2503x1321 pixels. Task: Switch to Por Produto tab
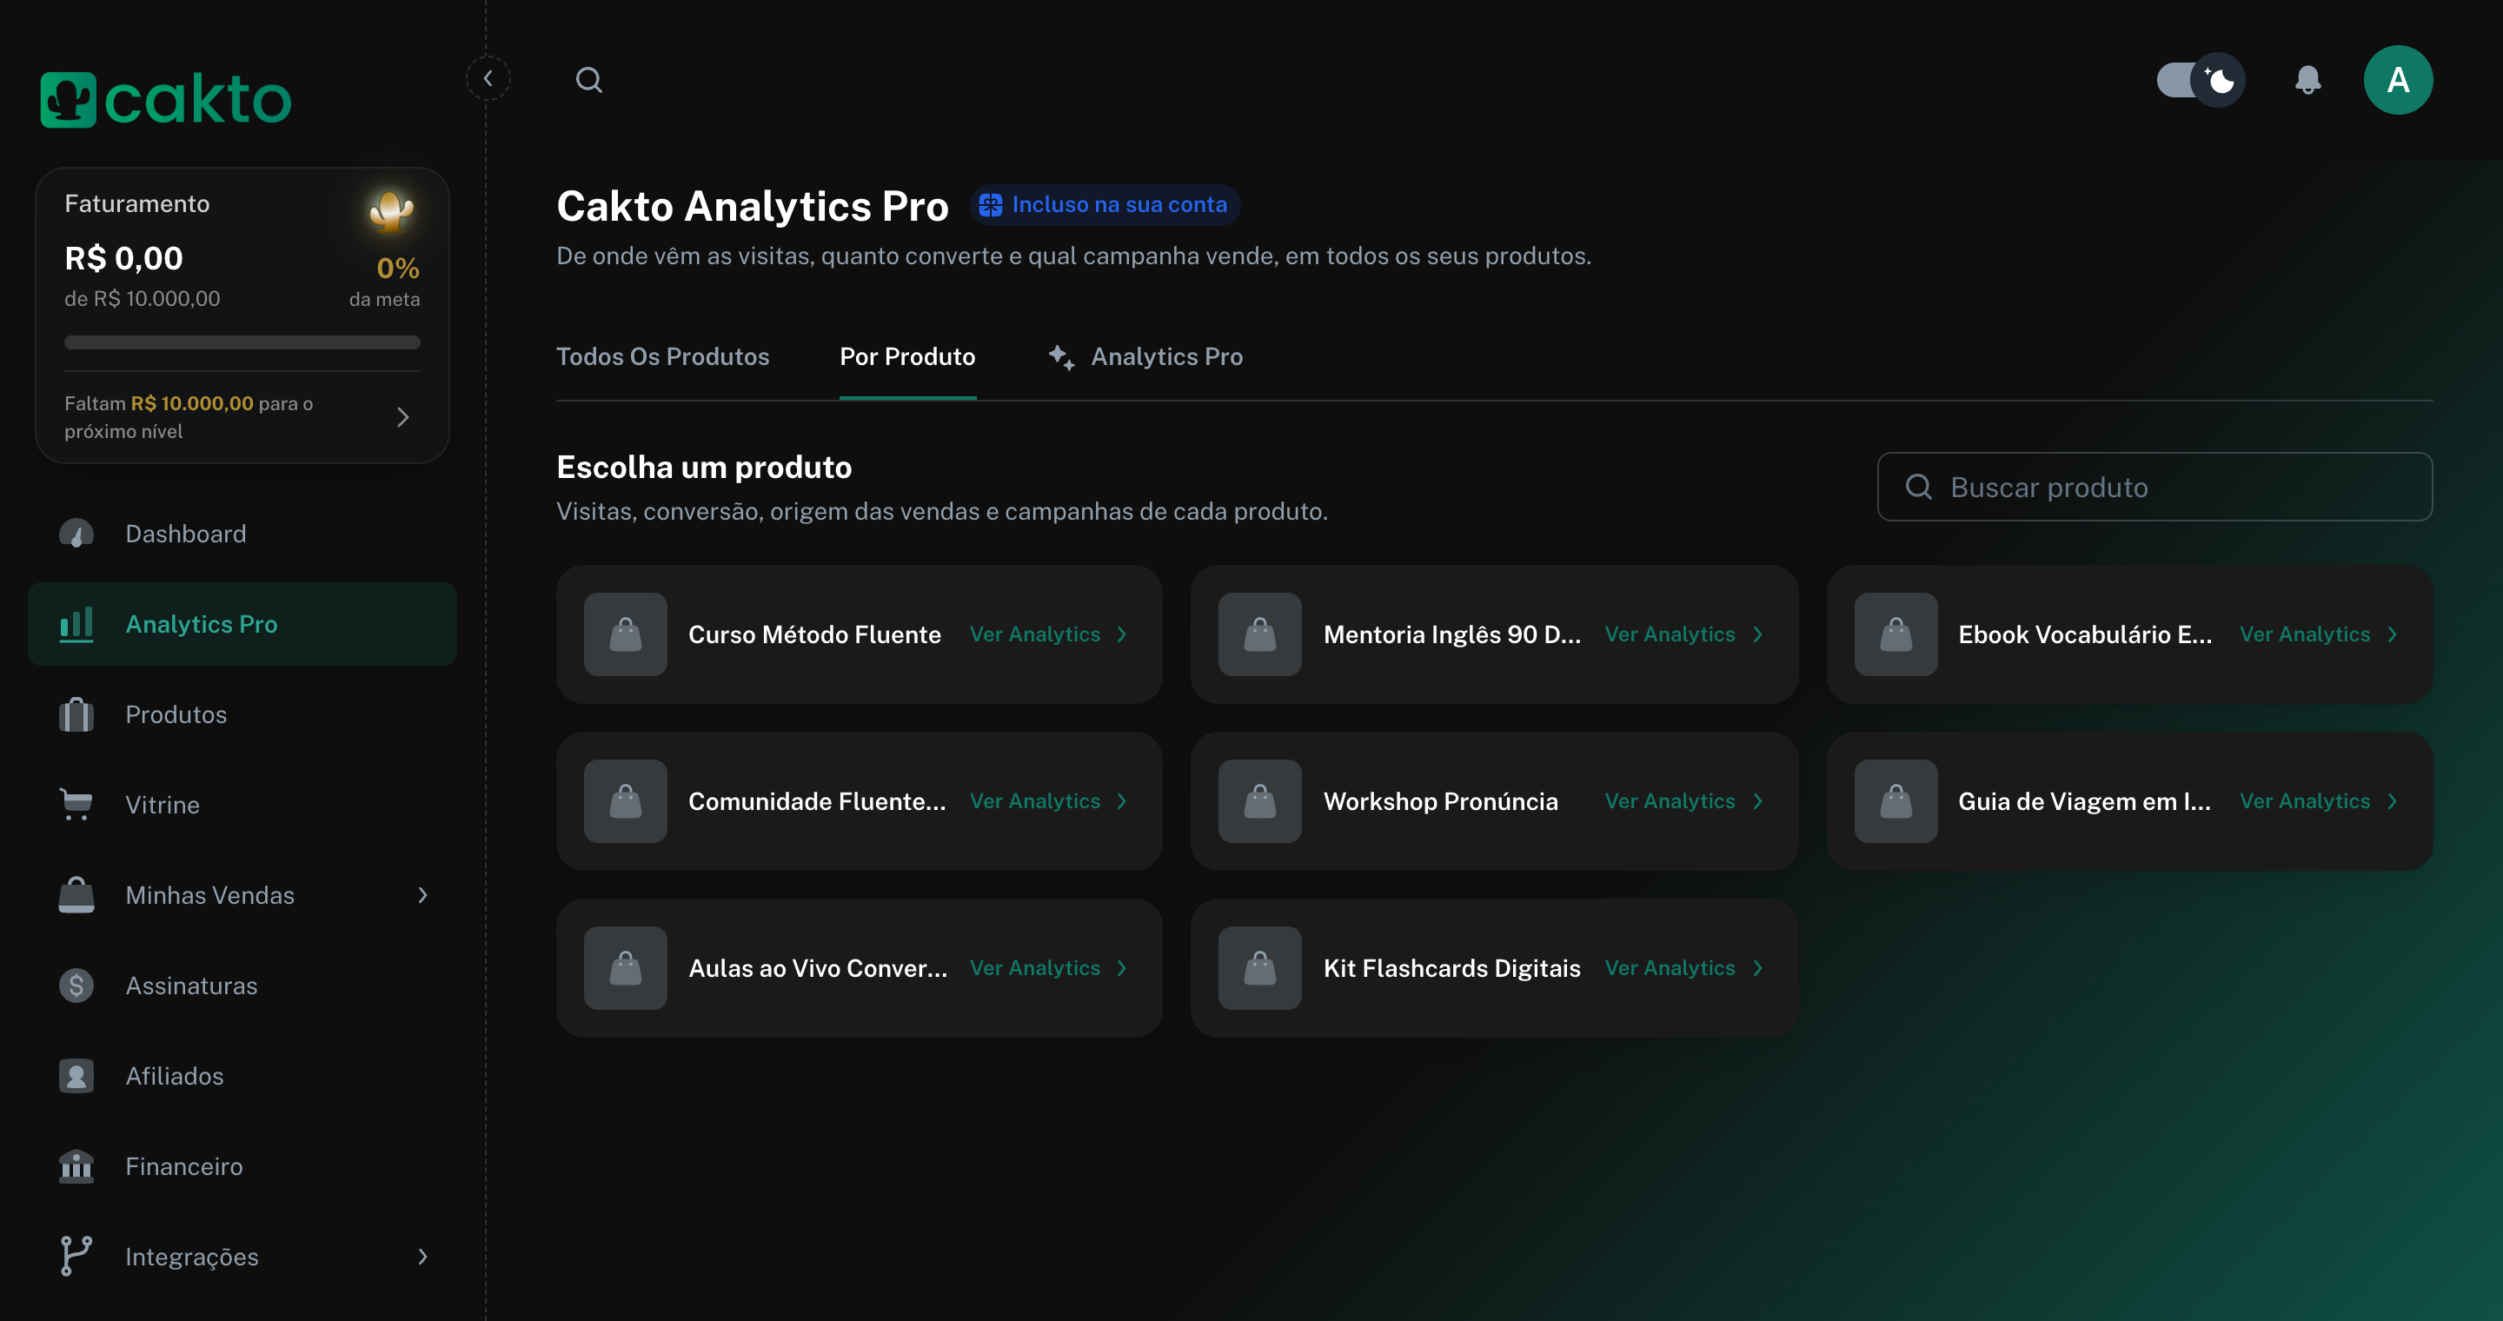point(906,356)
